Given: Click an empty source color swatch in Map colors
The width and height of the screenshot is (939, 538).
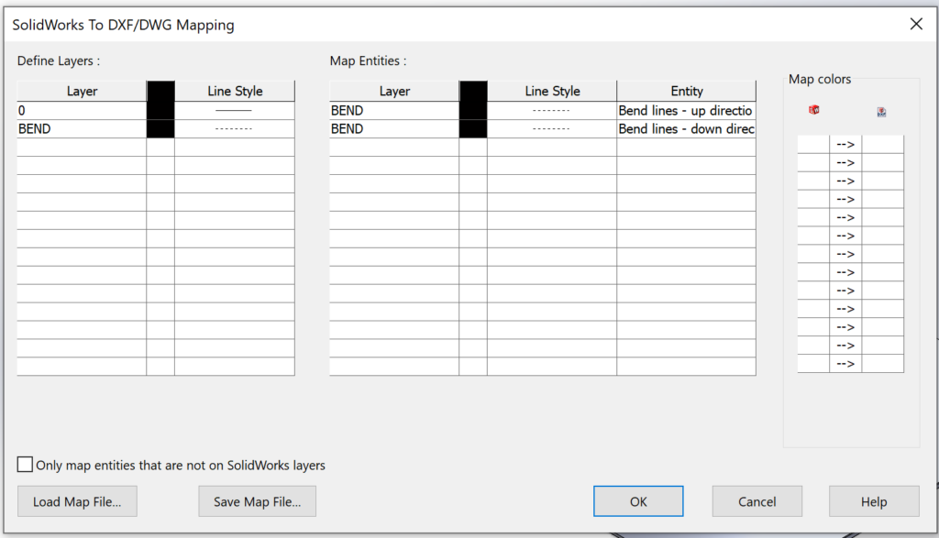Looking at the screenshot, I should click(x=812, y=144).
